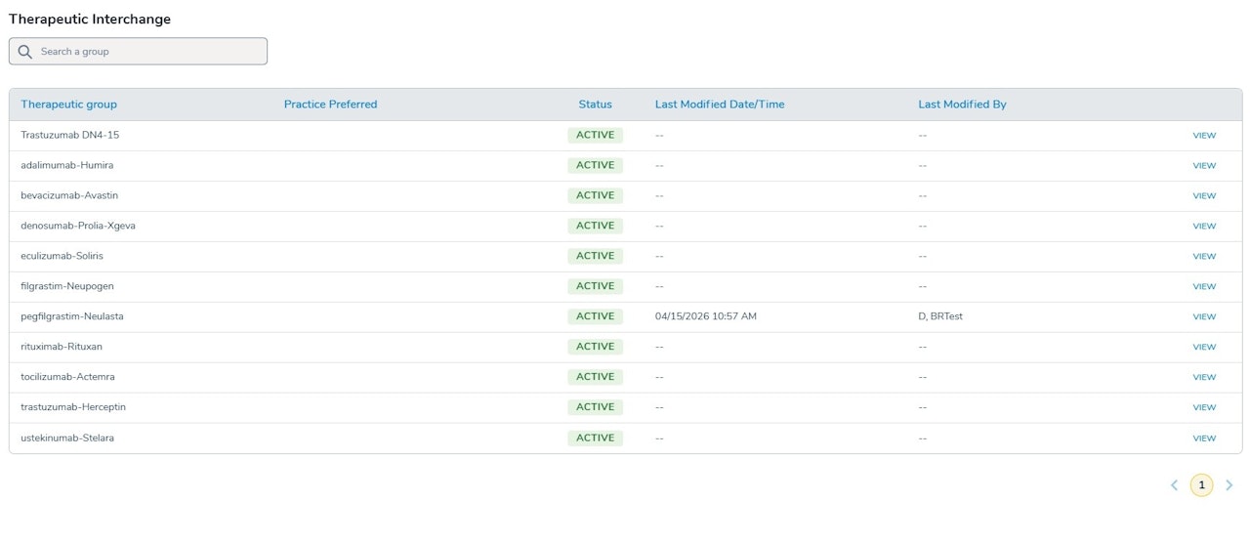Go to next page arrow

(1229, 485)
